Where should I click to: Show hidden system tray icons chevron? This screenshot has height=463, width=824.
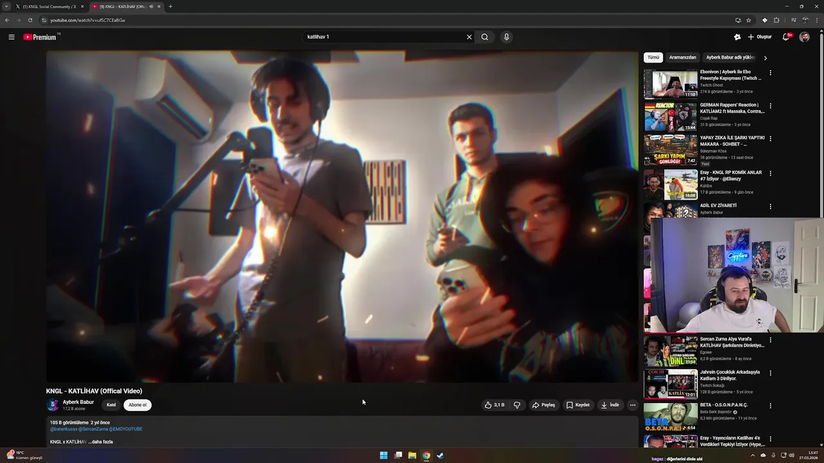coord(753,455)
